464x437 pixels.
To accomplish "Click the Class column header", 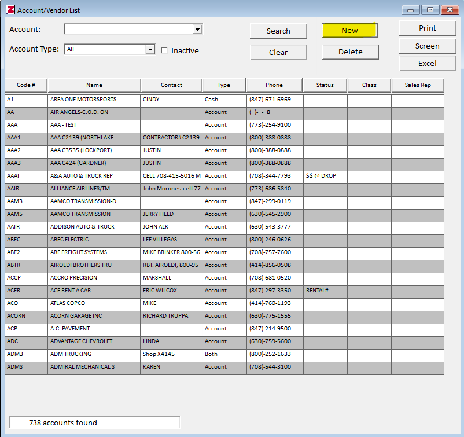I will (369, 85).
